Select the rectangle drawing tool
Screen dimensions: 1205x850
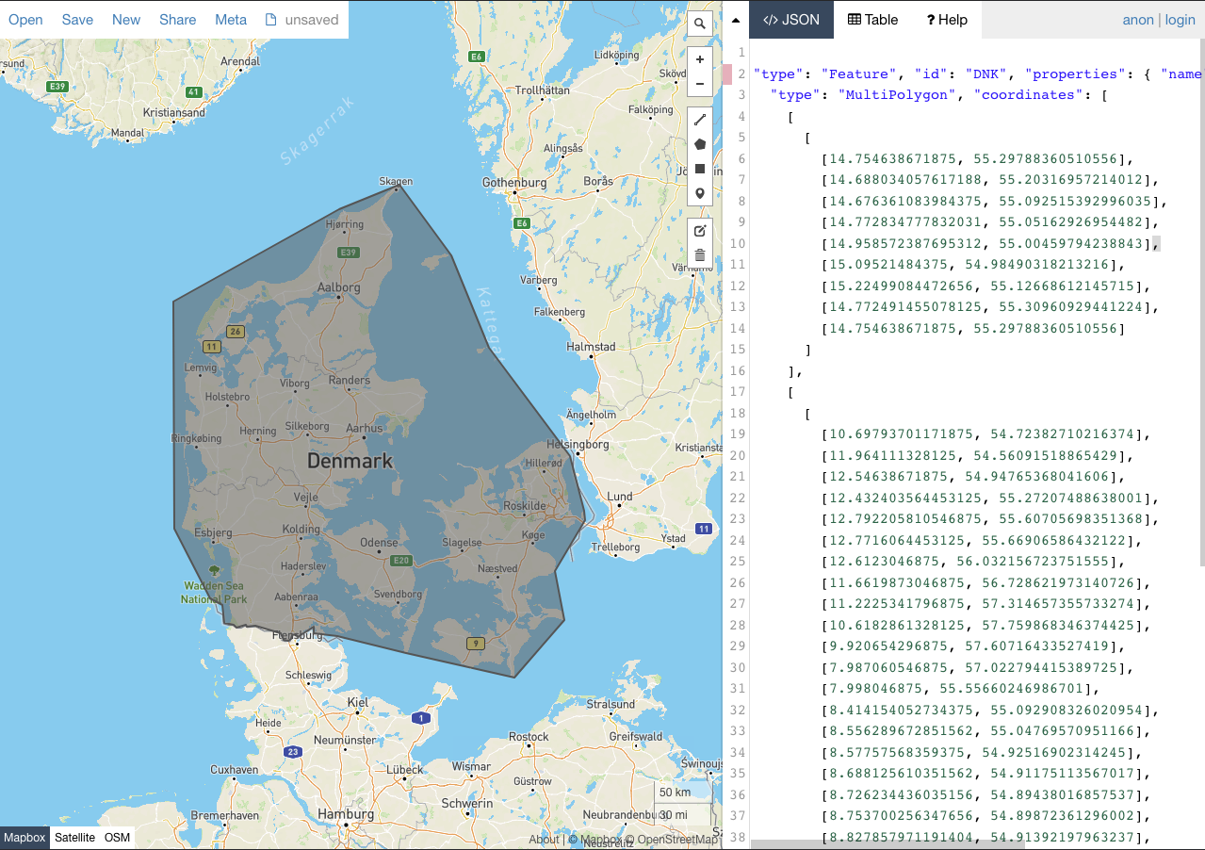click(x=699, y=169)
